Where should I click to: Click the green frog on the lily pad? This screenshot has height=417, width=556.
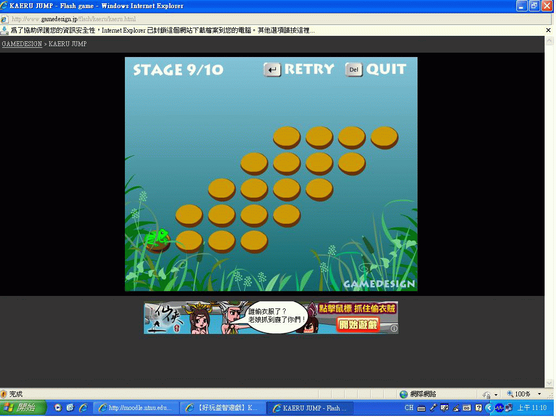[x=157, y=238]
